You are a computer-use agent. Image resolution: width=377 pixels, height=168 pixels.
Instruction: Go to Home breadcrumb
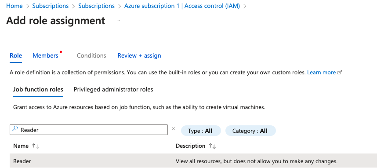14,6
